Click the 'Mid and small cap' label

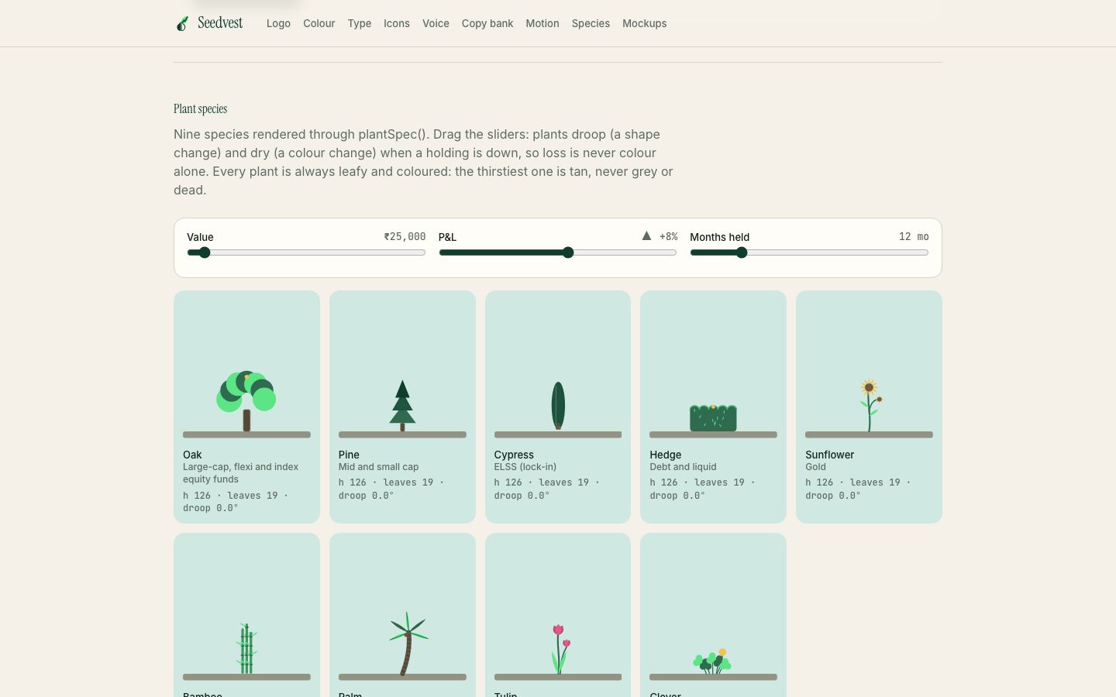378,467
